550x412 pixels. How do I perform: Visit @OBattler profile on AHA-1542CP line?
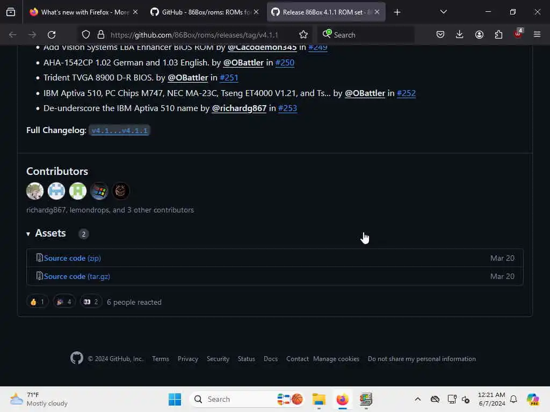243,63
